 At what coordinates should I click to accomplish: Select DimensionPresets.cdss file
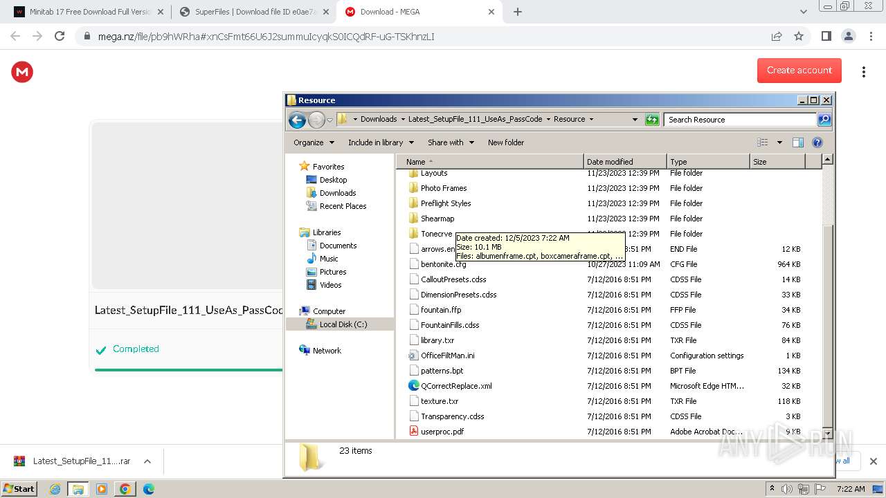point(458,295)
